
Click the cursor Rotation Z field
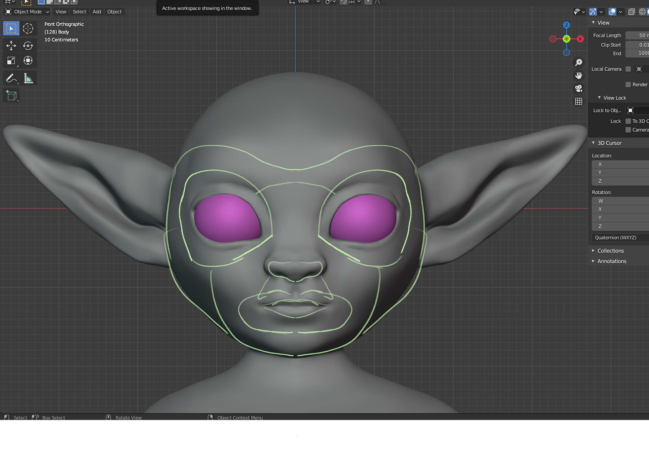[x=620, y=226]
